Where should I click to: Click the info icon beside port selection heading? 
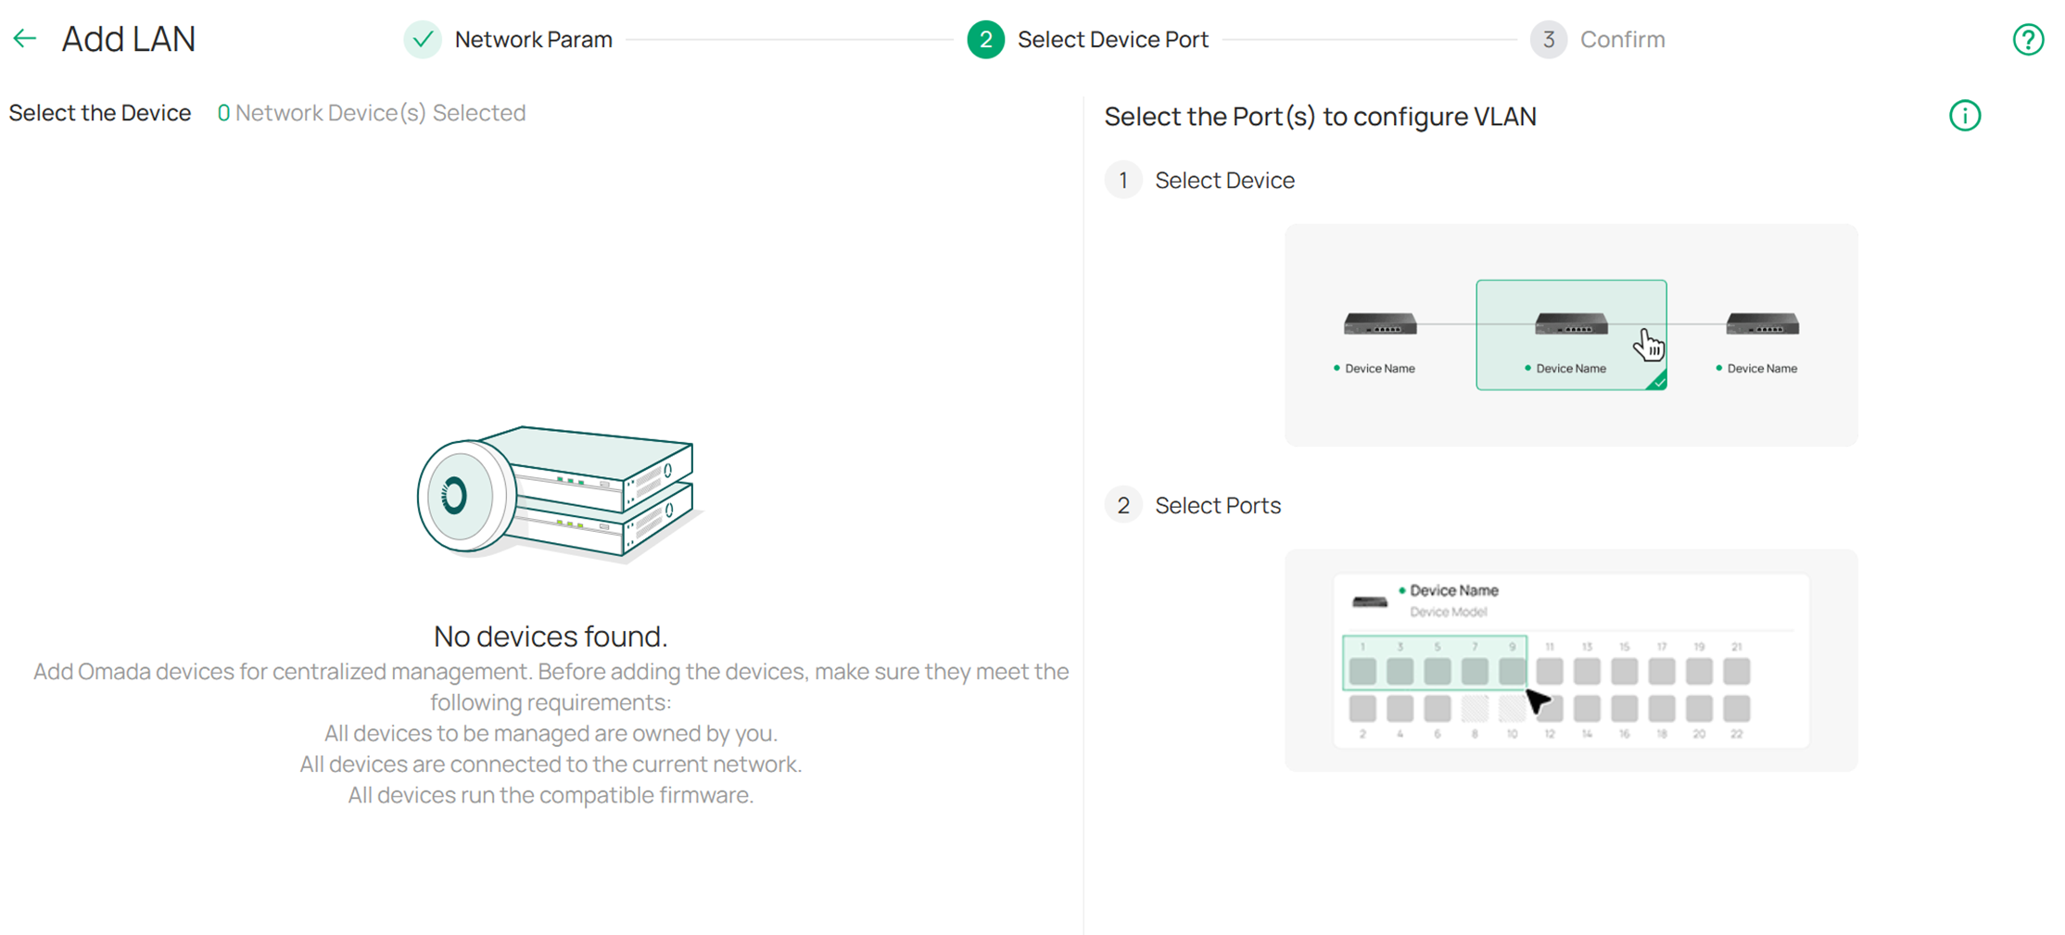[1964, 116]
